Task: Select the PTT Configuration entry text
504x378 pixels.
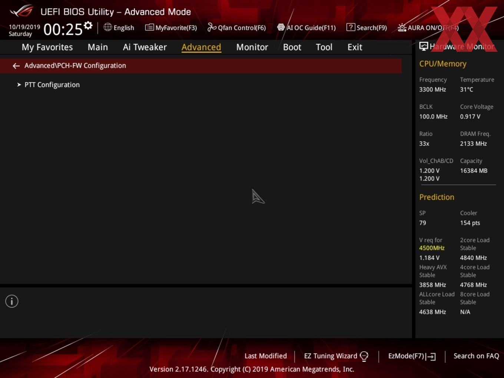Action: tap(52, 85)
